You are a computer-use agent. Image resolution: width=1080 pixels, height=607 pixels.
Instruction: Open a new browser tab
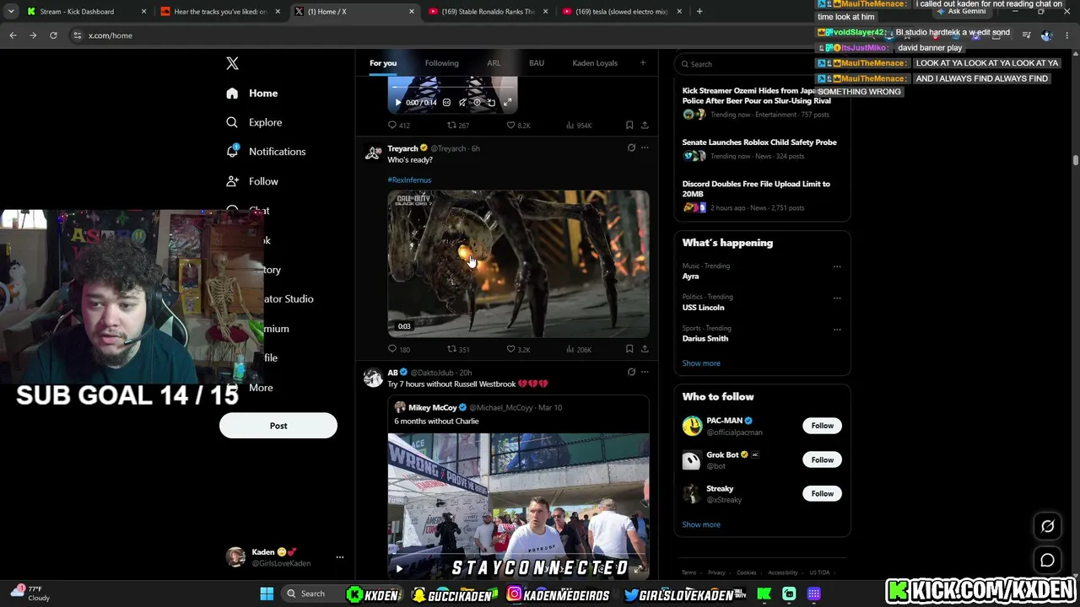(x=699, y=12)
